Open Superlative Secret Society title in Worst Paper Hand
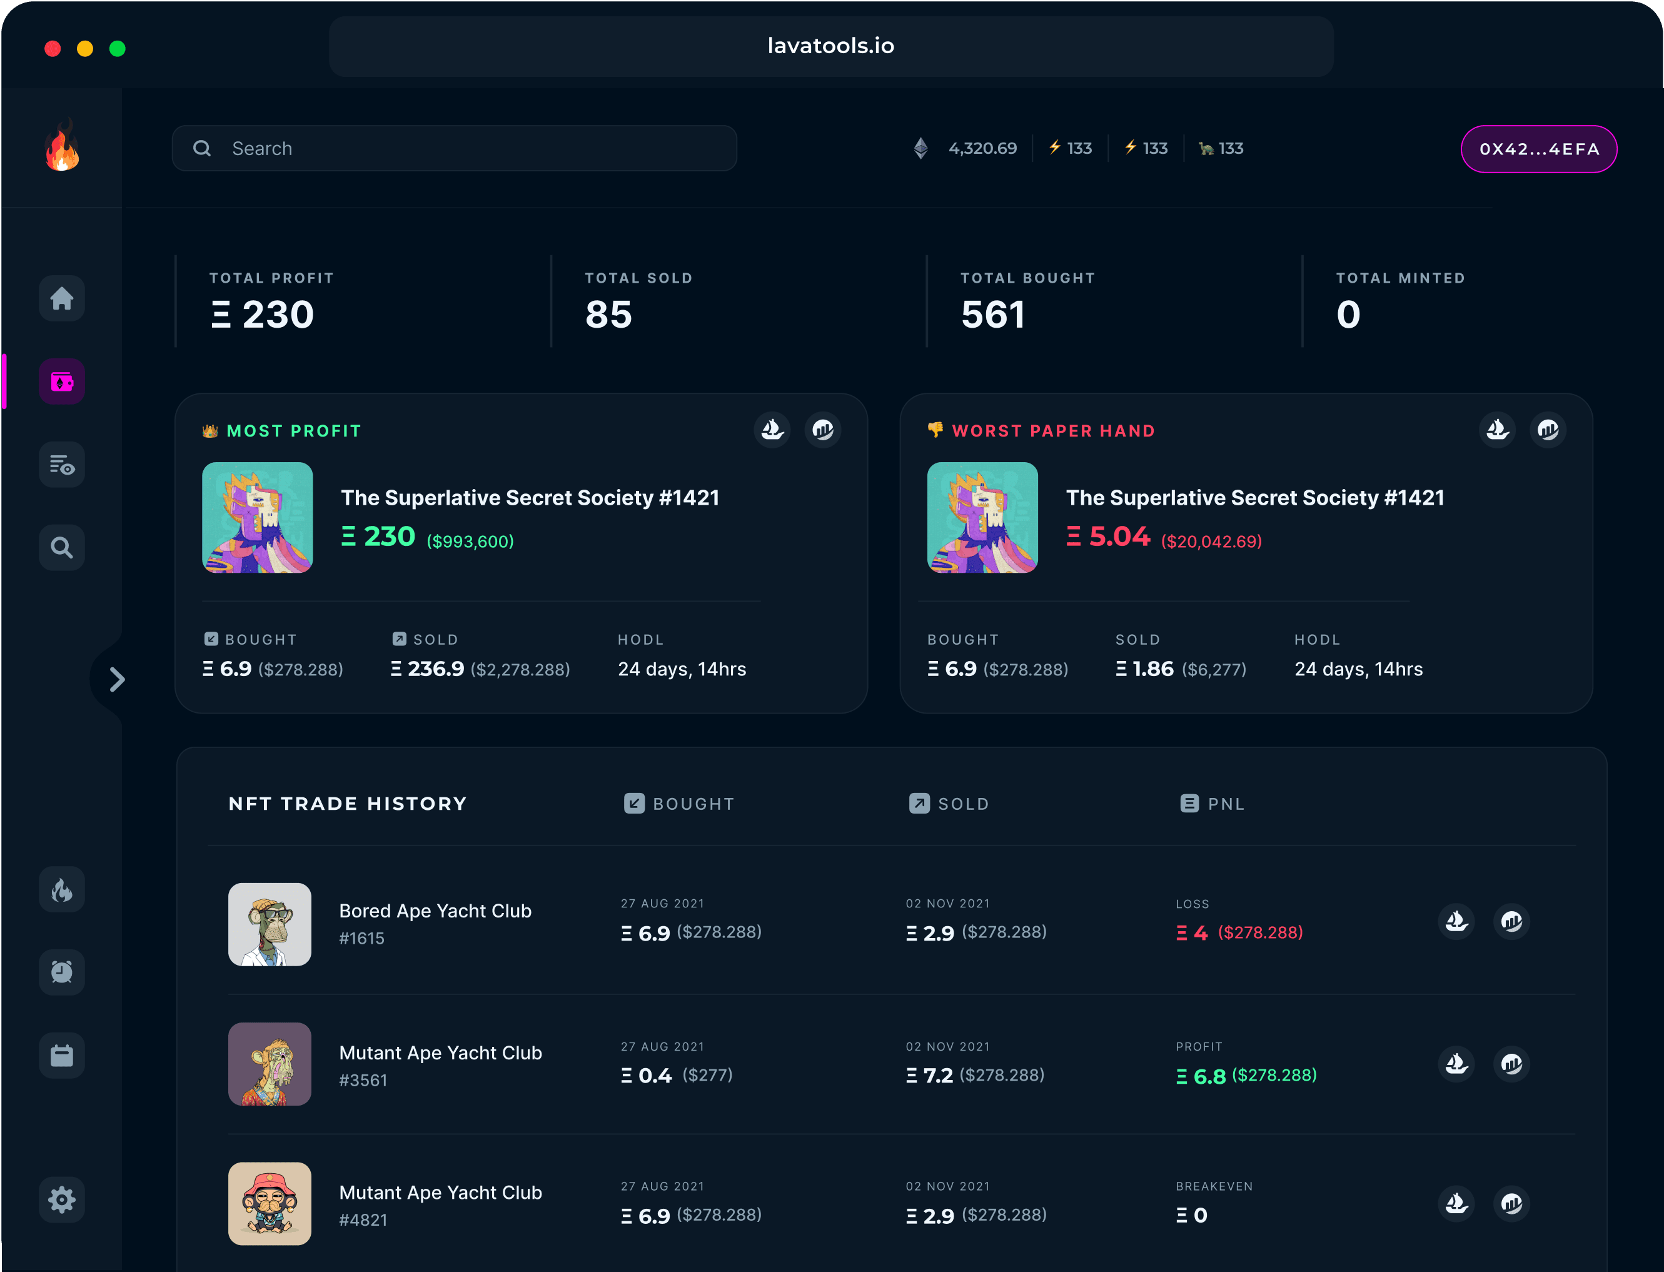The image size is (1664, 1272). [x=1255, y=498]
